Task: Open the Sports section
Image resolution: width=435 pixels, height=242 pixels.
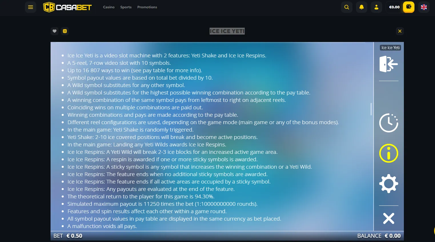Action: coord(126,7)
